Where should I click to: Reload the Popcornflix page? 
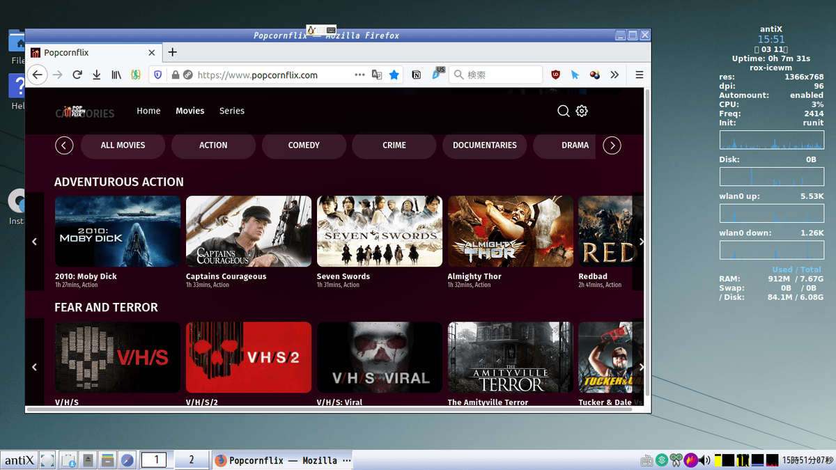pos(78,75)
